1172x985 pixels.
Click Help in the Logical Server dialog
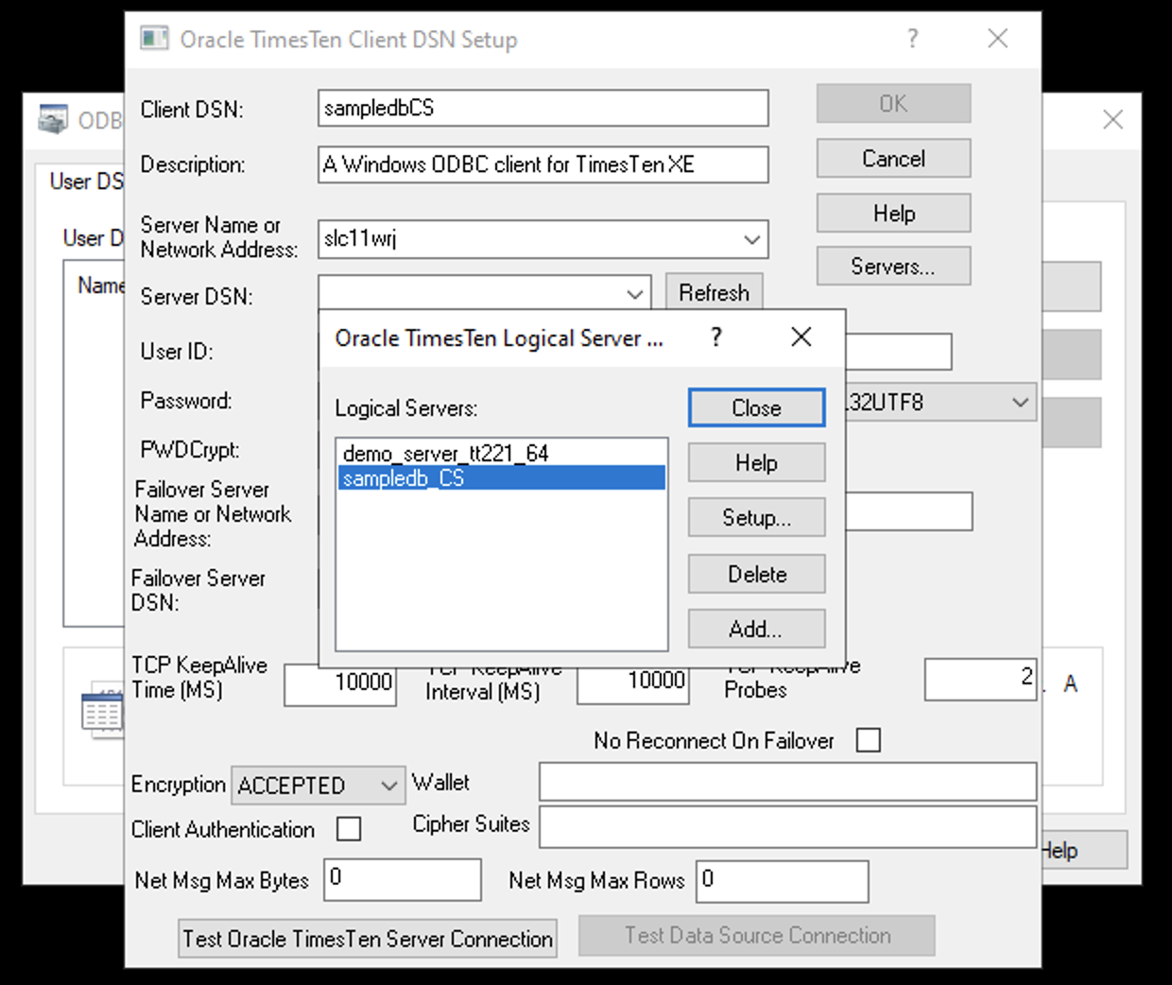756,463
